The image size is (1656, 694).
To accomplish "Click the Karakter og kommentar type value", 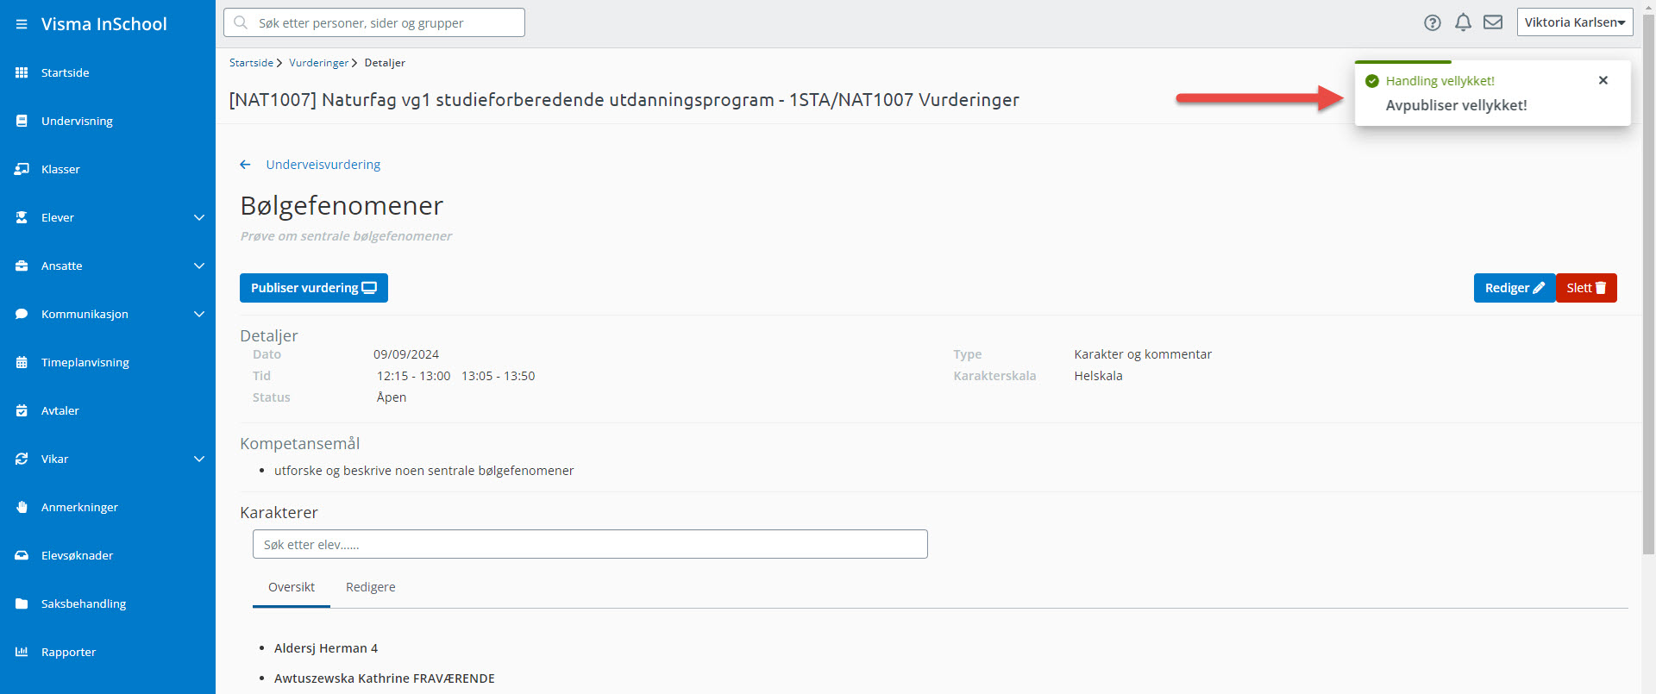I will click(x=1143, y=354).
